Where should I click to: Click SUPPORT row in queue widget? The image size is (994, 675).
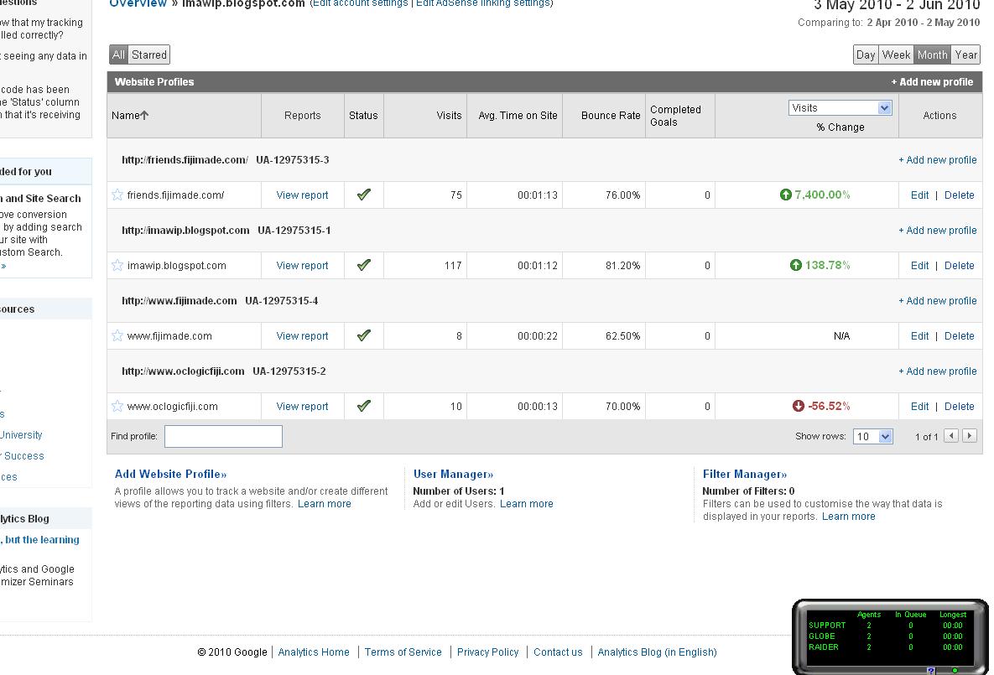click(886, 626)
